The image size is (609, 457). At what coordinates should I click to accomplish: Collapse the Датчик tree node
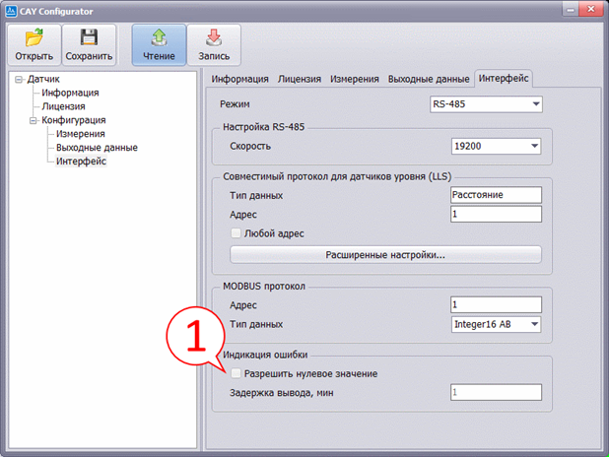point(19,80)
